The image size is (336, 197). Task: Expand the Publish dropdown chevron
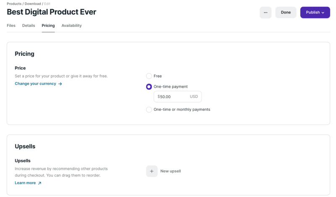coord(323,13)
